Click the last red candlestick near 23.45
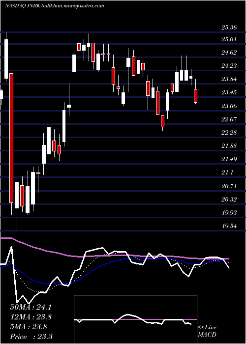This screenshot has width=246, height=344. click(x=195, y=96)
